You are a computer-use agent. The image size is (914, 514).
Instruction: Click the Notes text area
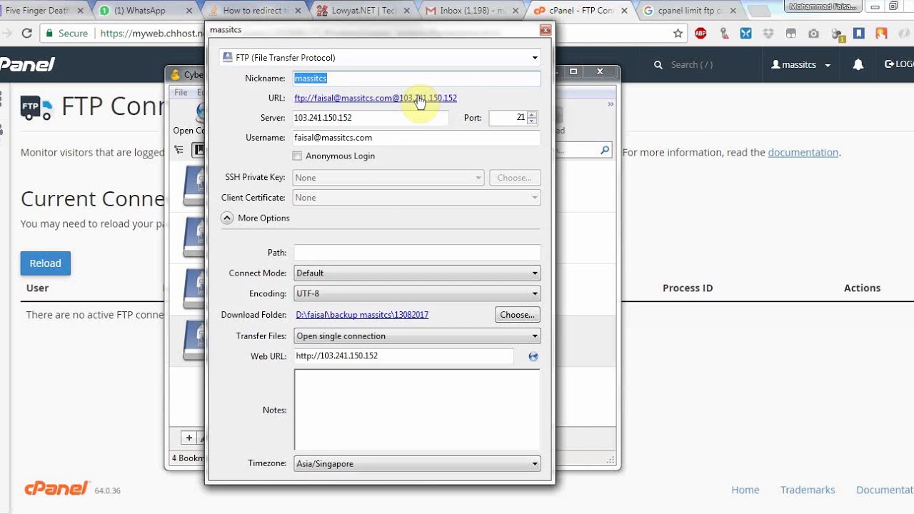pos(417,410)
